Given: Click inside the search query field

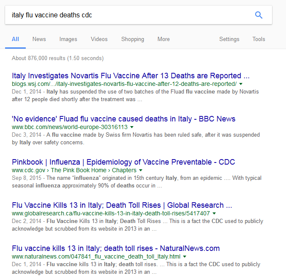Looking at the screenshot, I should (127, 15).
